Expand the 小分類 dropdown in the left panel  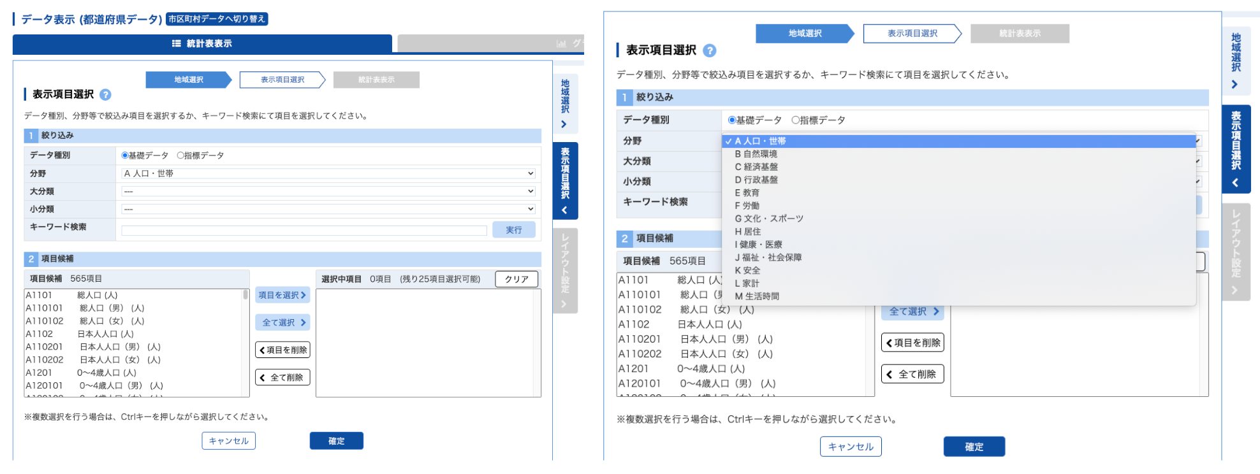pyautogui.click(x=328, y=209)
